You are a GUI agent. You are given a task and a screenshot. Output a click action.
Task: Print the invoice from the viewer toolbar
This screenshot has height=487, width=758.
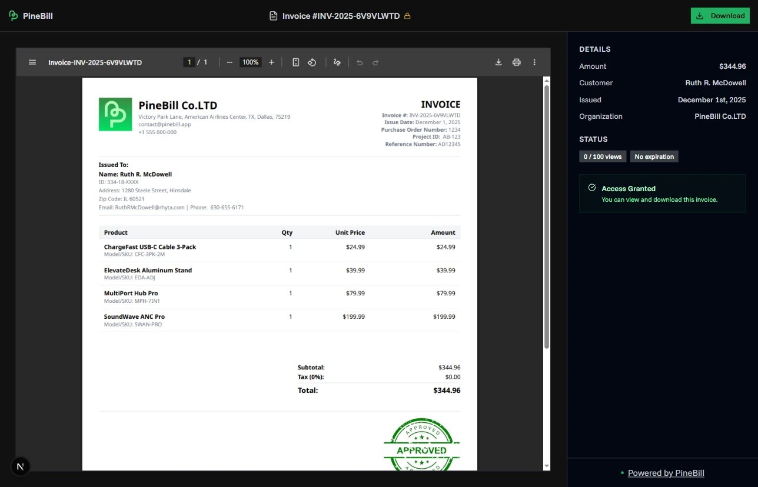(x=516, y=62)
